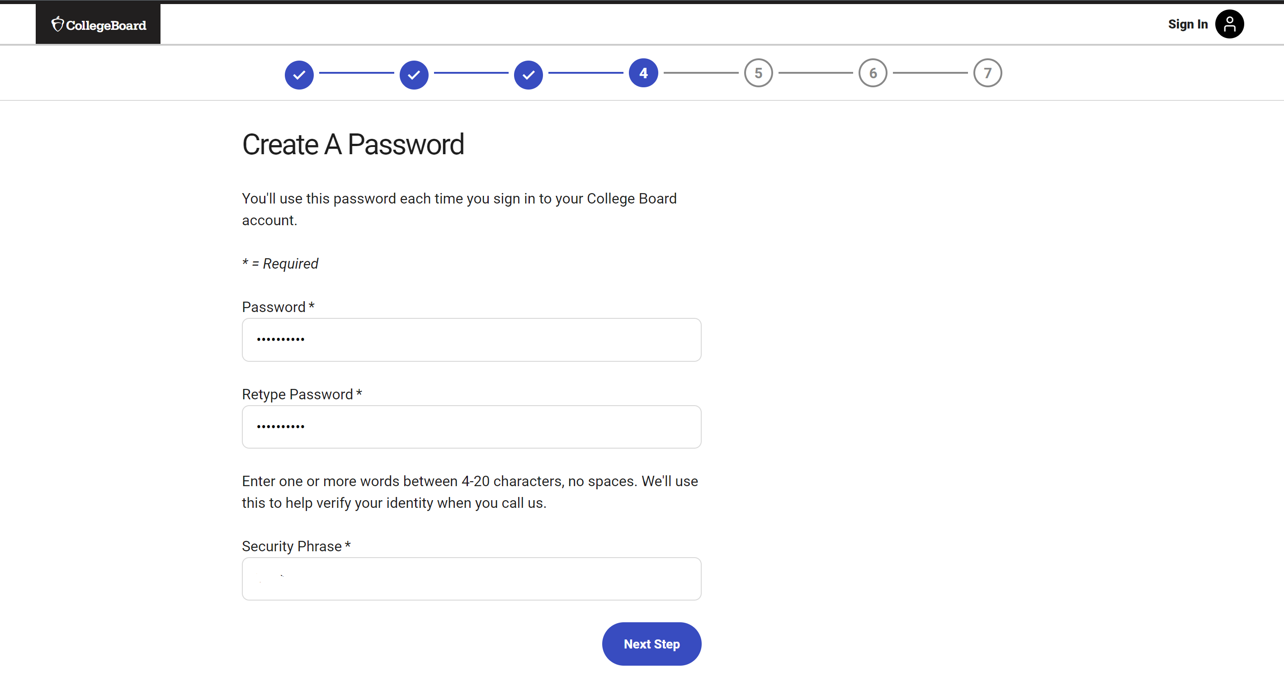This screenshot has height=691, width=1284.
Task: Click the Next Step button
Action: [x=651, y=644]
